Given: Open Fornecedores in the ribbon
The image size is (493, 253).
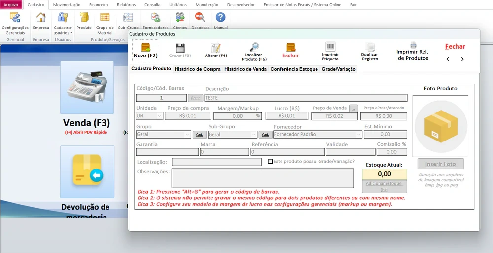Looking at the screenshot, I should [x=155, y=18].
